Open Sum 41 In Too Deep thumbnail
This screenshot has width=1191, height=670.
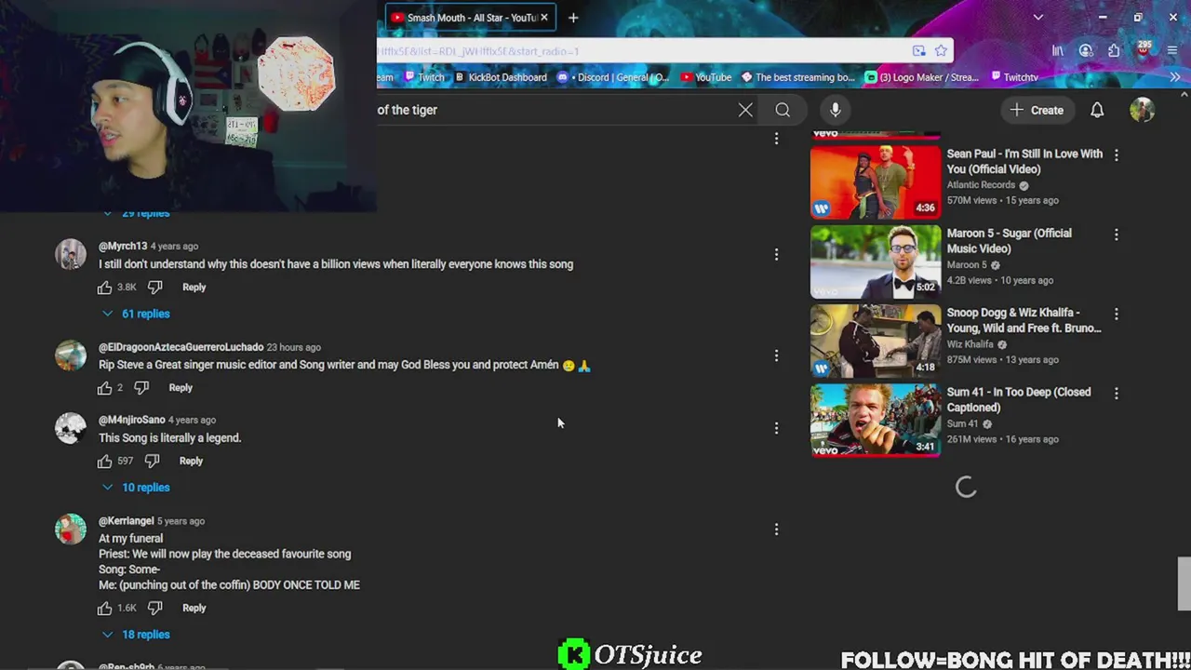[x=876, y=421]
